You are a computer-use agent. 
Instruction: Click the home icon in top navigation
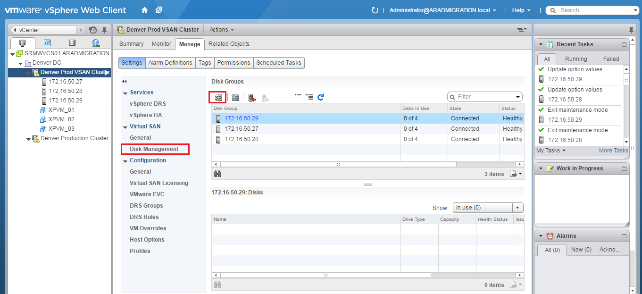click(144, 9)
